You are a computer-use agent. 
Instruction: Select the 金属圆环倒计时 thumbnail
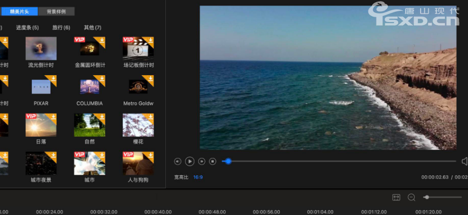[89, 48]
